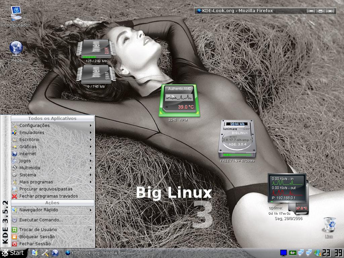Screen dimensions: 344x258
Task: Open the wrench configuration taskbar launcher
Action: 45,253
